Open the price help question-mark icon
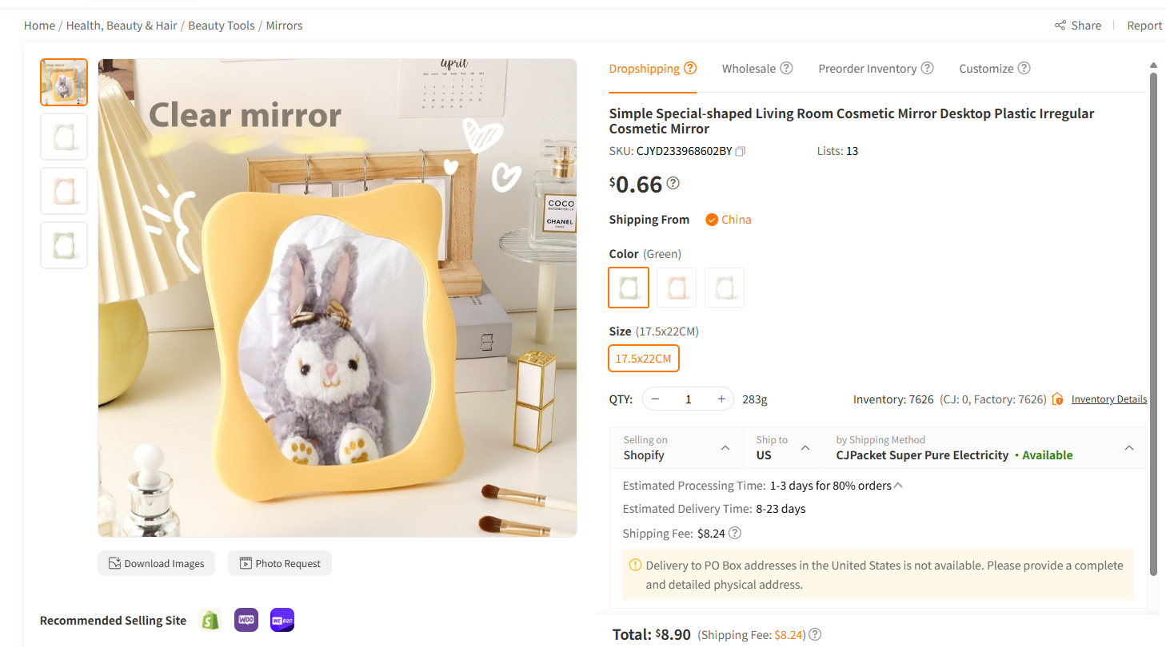The height and width of the screenshot is (647, 1166). [x=673, y=183]
